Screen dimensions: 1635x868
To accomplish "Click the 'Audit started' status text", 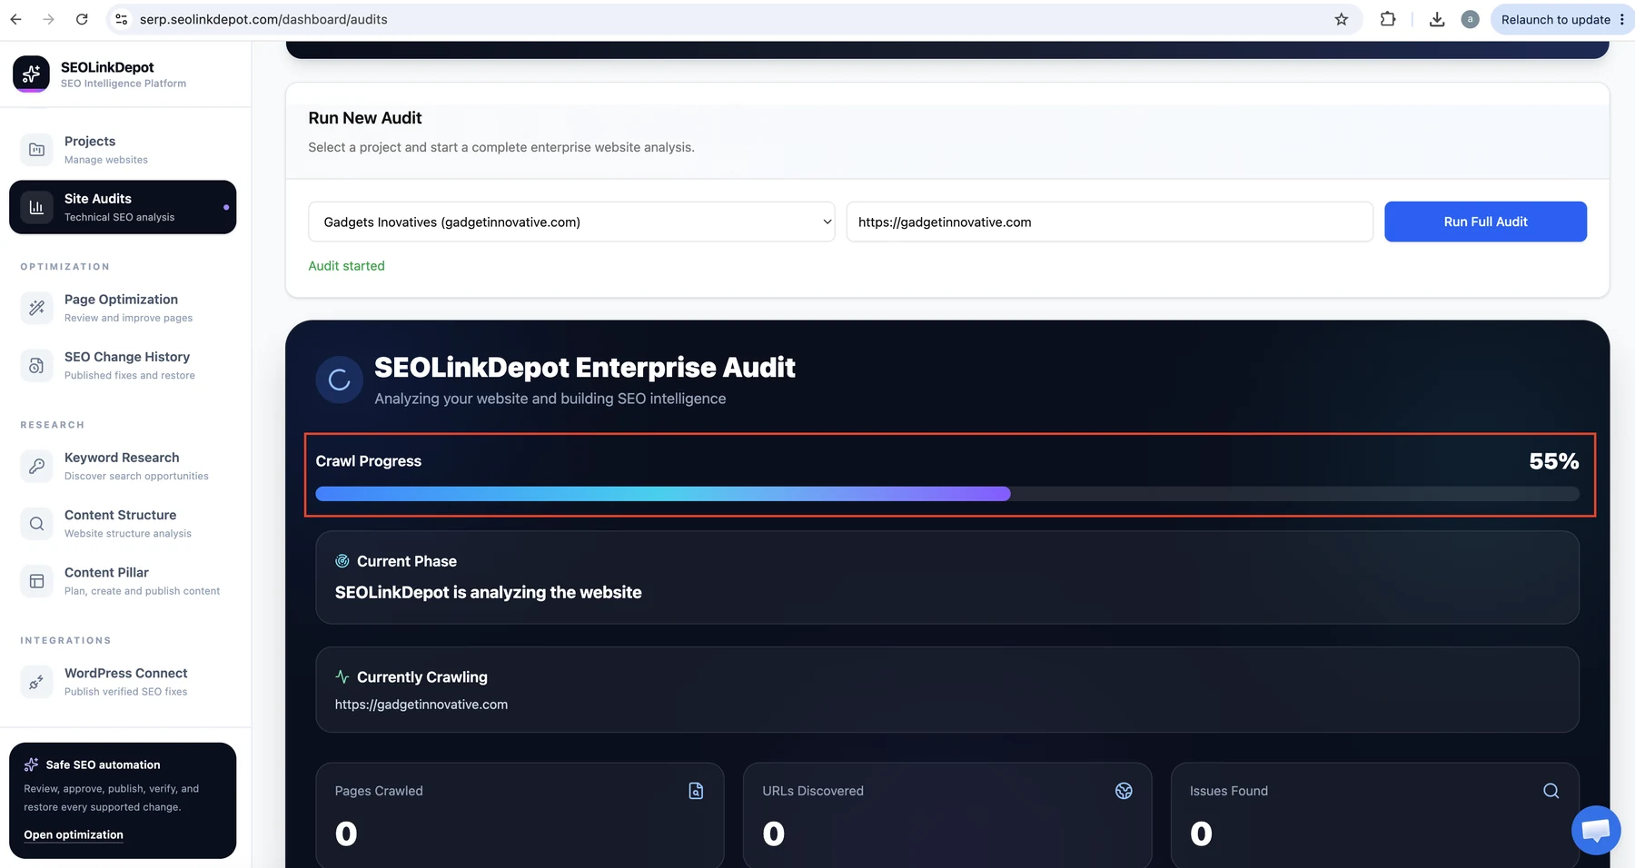I will [346, 266].
